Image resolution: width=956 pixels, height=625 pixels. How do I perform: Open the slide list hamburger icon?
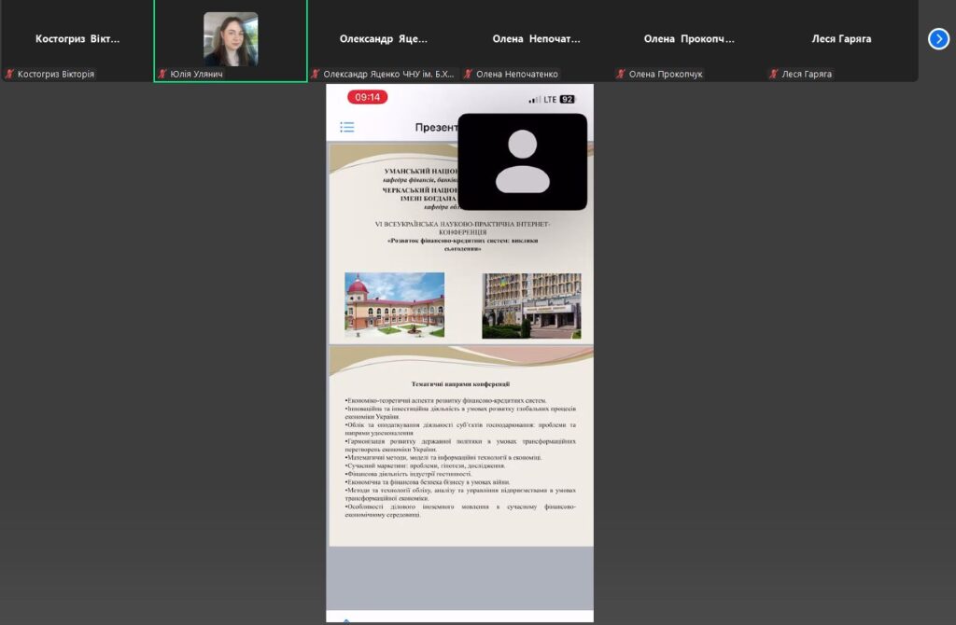347,127
